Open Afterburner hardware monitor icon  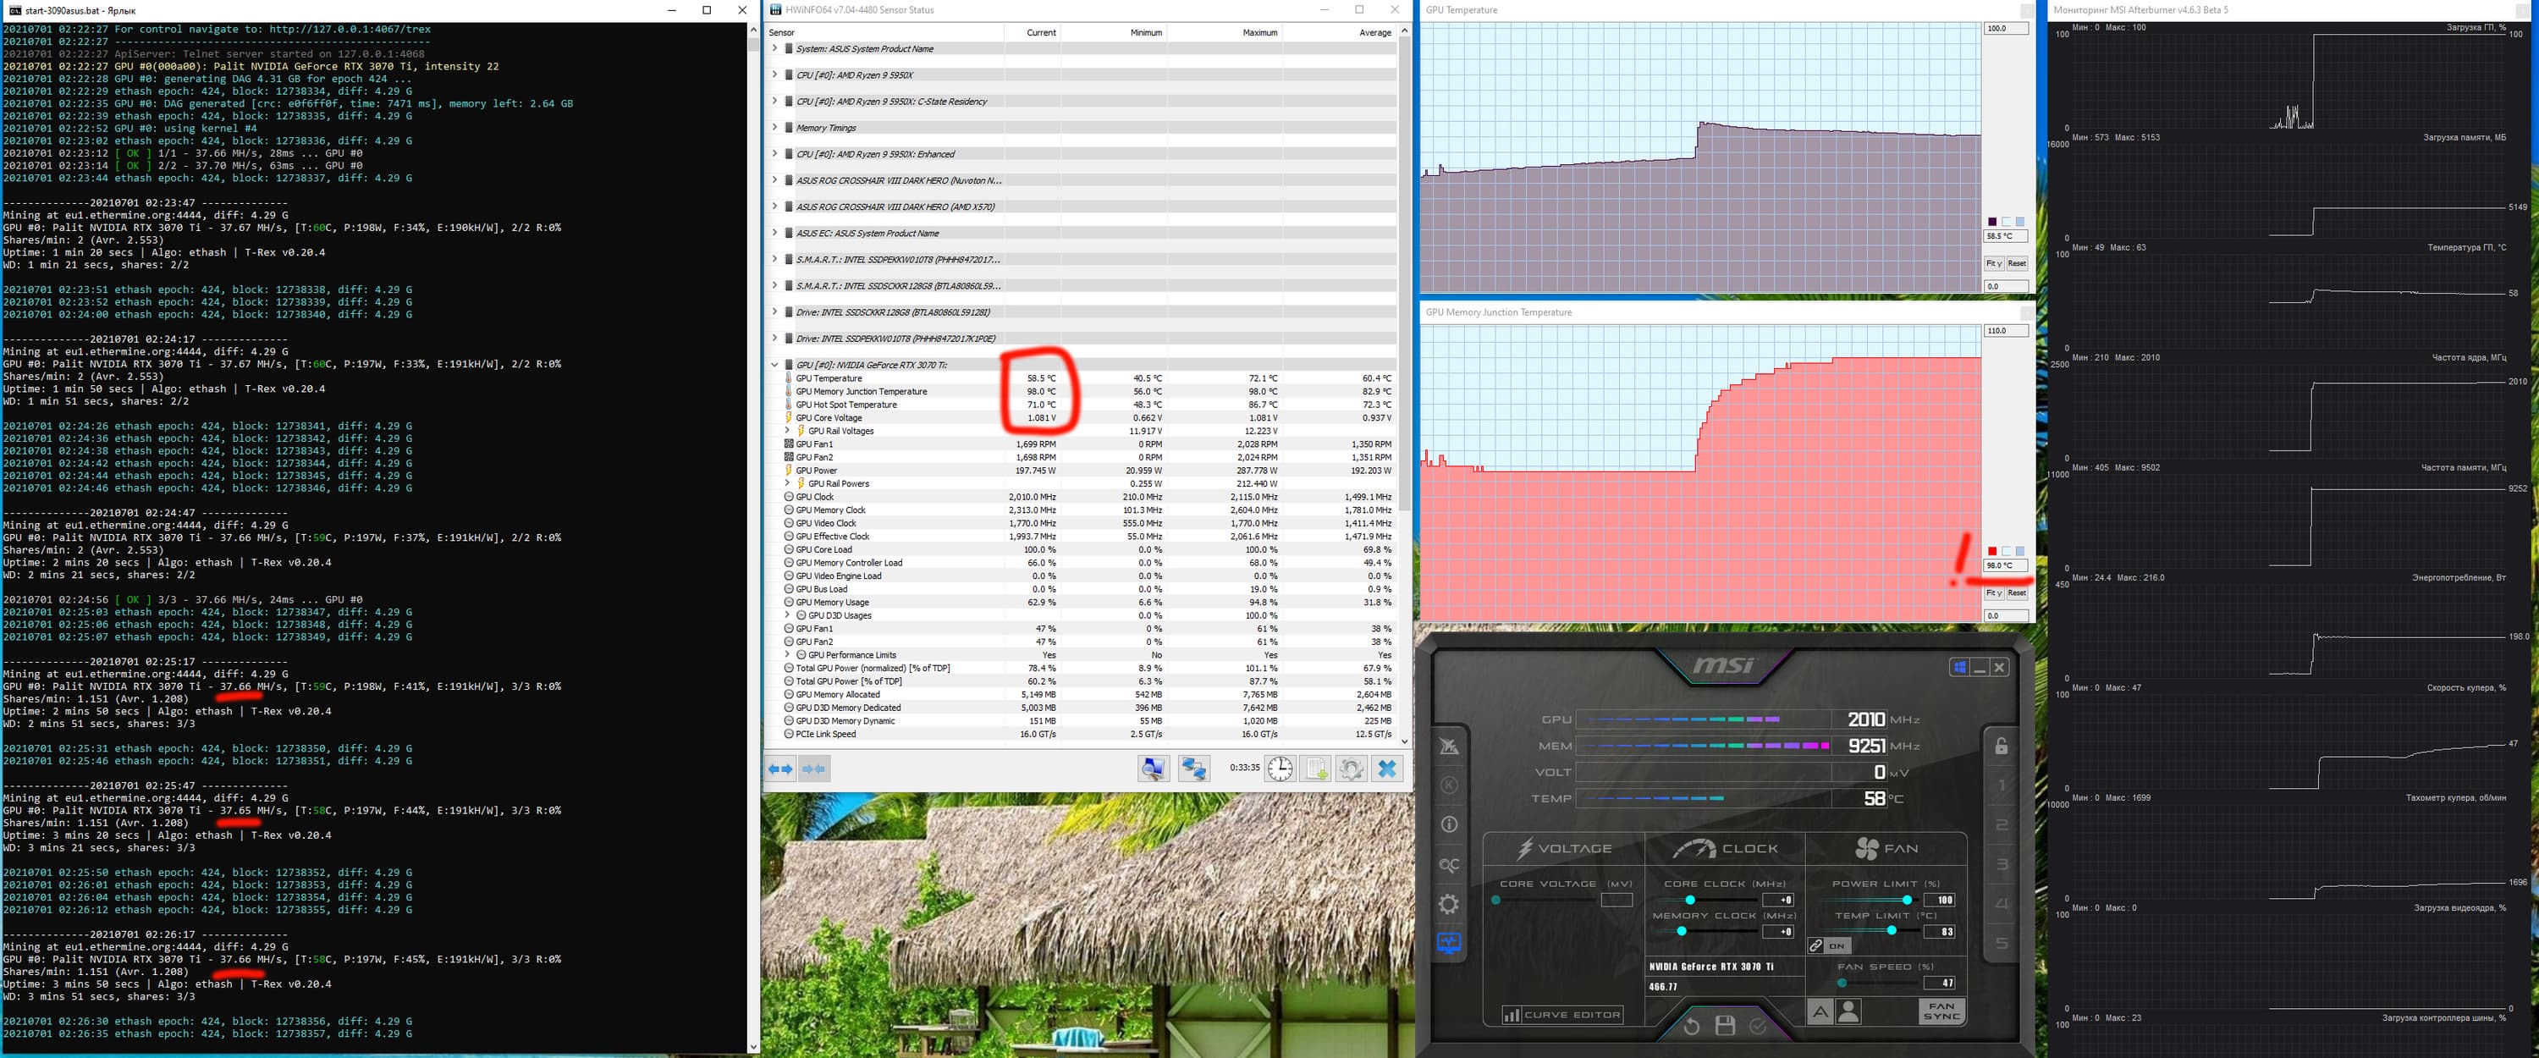(1449, 943)
